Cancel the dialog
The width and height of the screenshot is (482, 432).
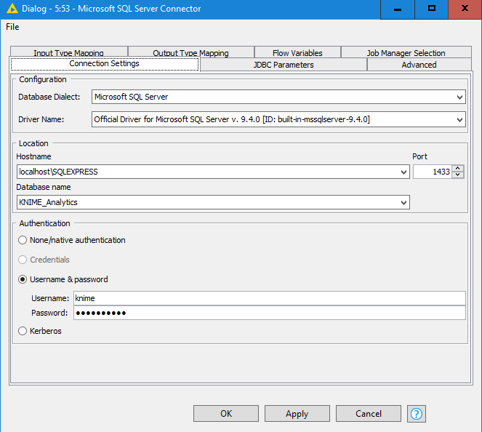coord(369,413)
